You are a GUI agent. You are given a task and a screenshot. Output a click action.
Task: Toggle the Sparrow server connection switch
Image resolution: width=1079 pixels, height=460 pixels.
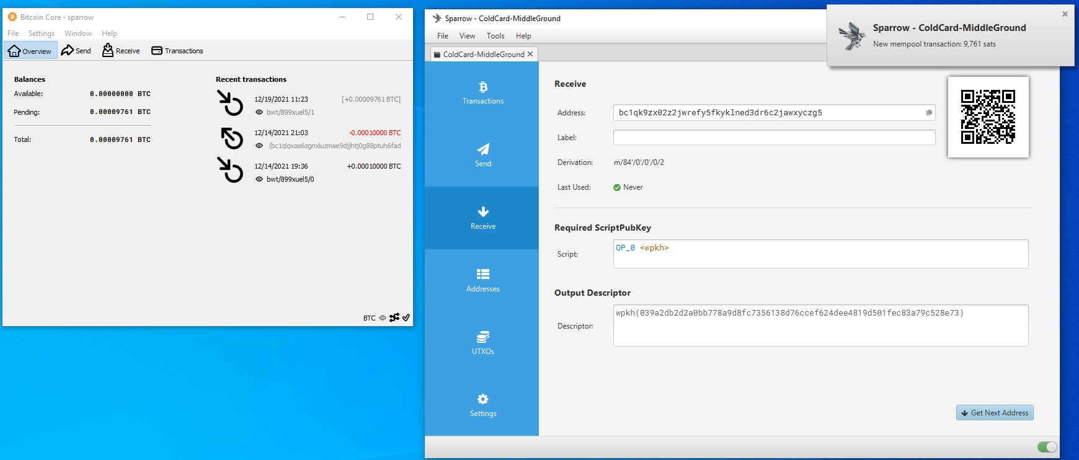pos(1047,447)
